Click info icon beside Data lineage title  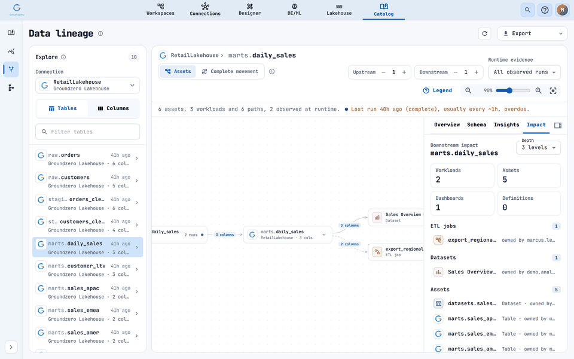tap(100, 34)
